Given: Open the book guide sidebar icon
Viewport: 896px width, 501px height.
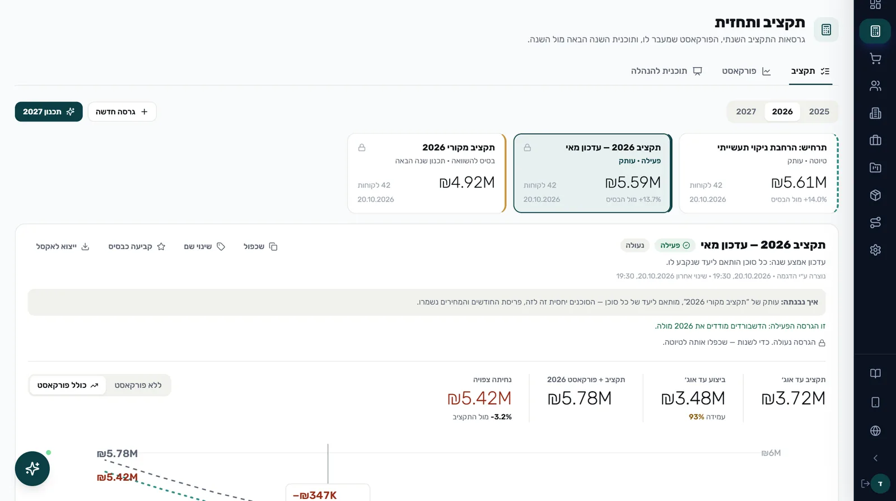Looking at the screenshot, I should pyautogui.click(x=875, y=373).
